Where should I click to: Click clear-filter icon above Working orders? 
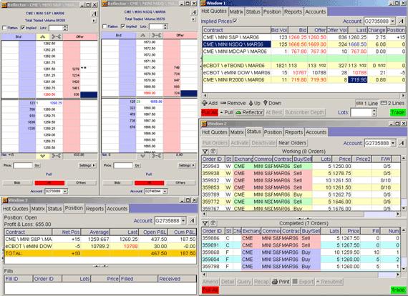click(213, 151)
